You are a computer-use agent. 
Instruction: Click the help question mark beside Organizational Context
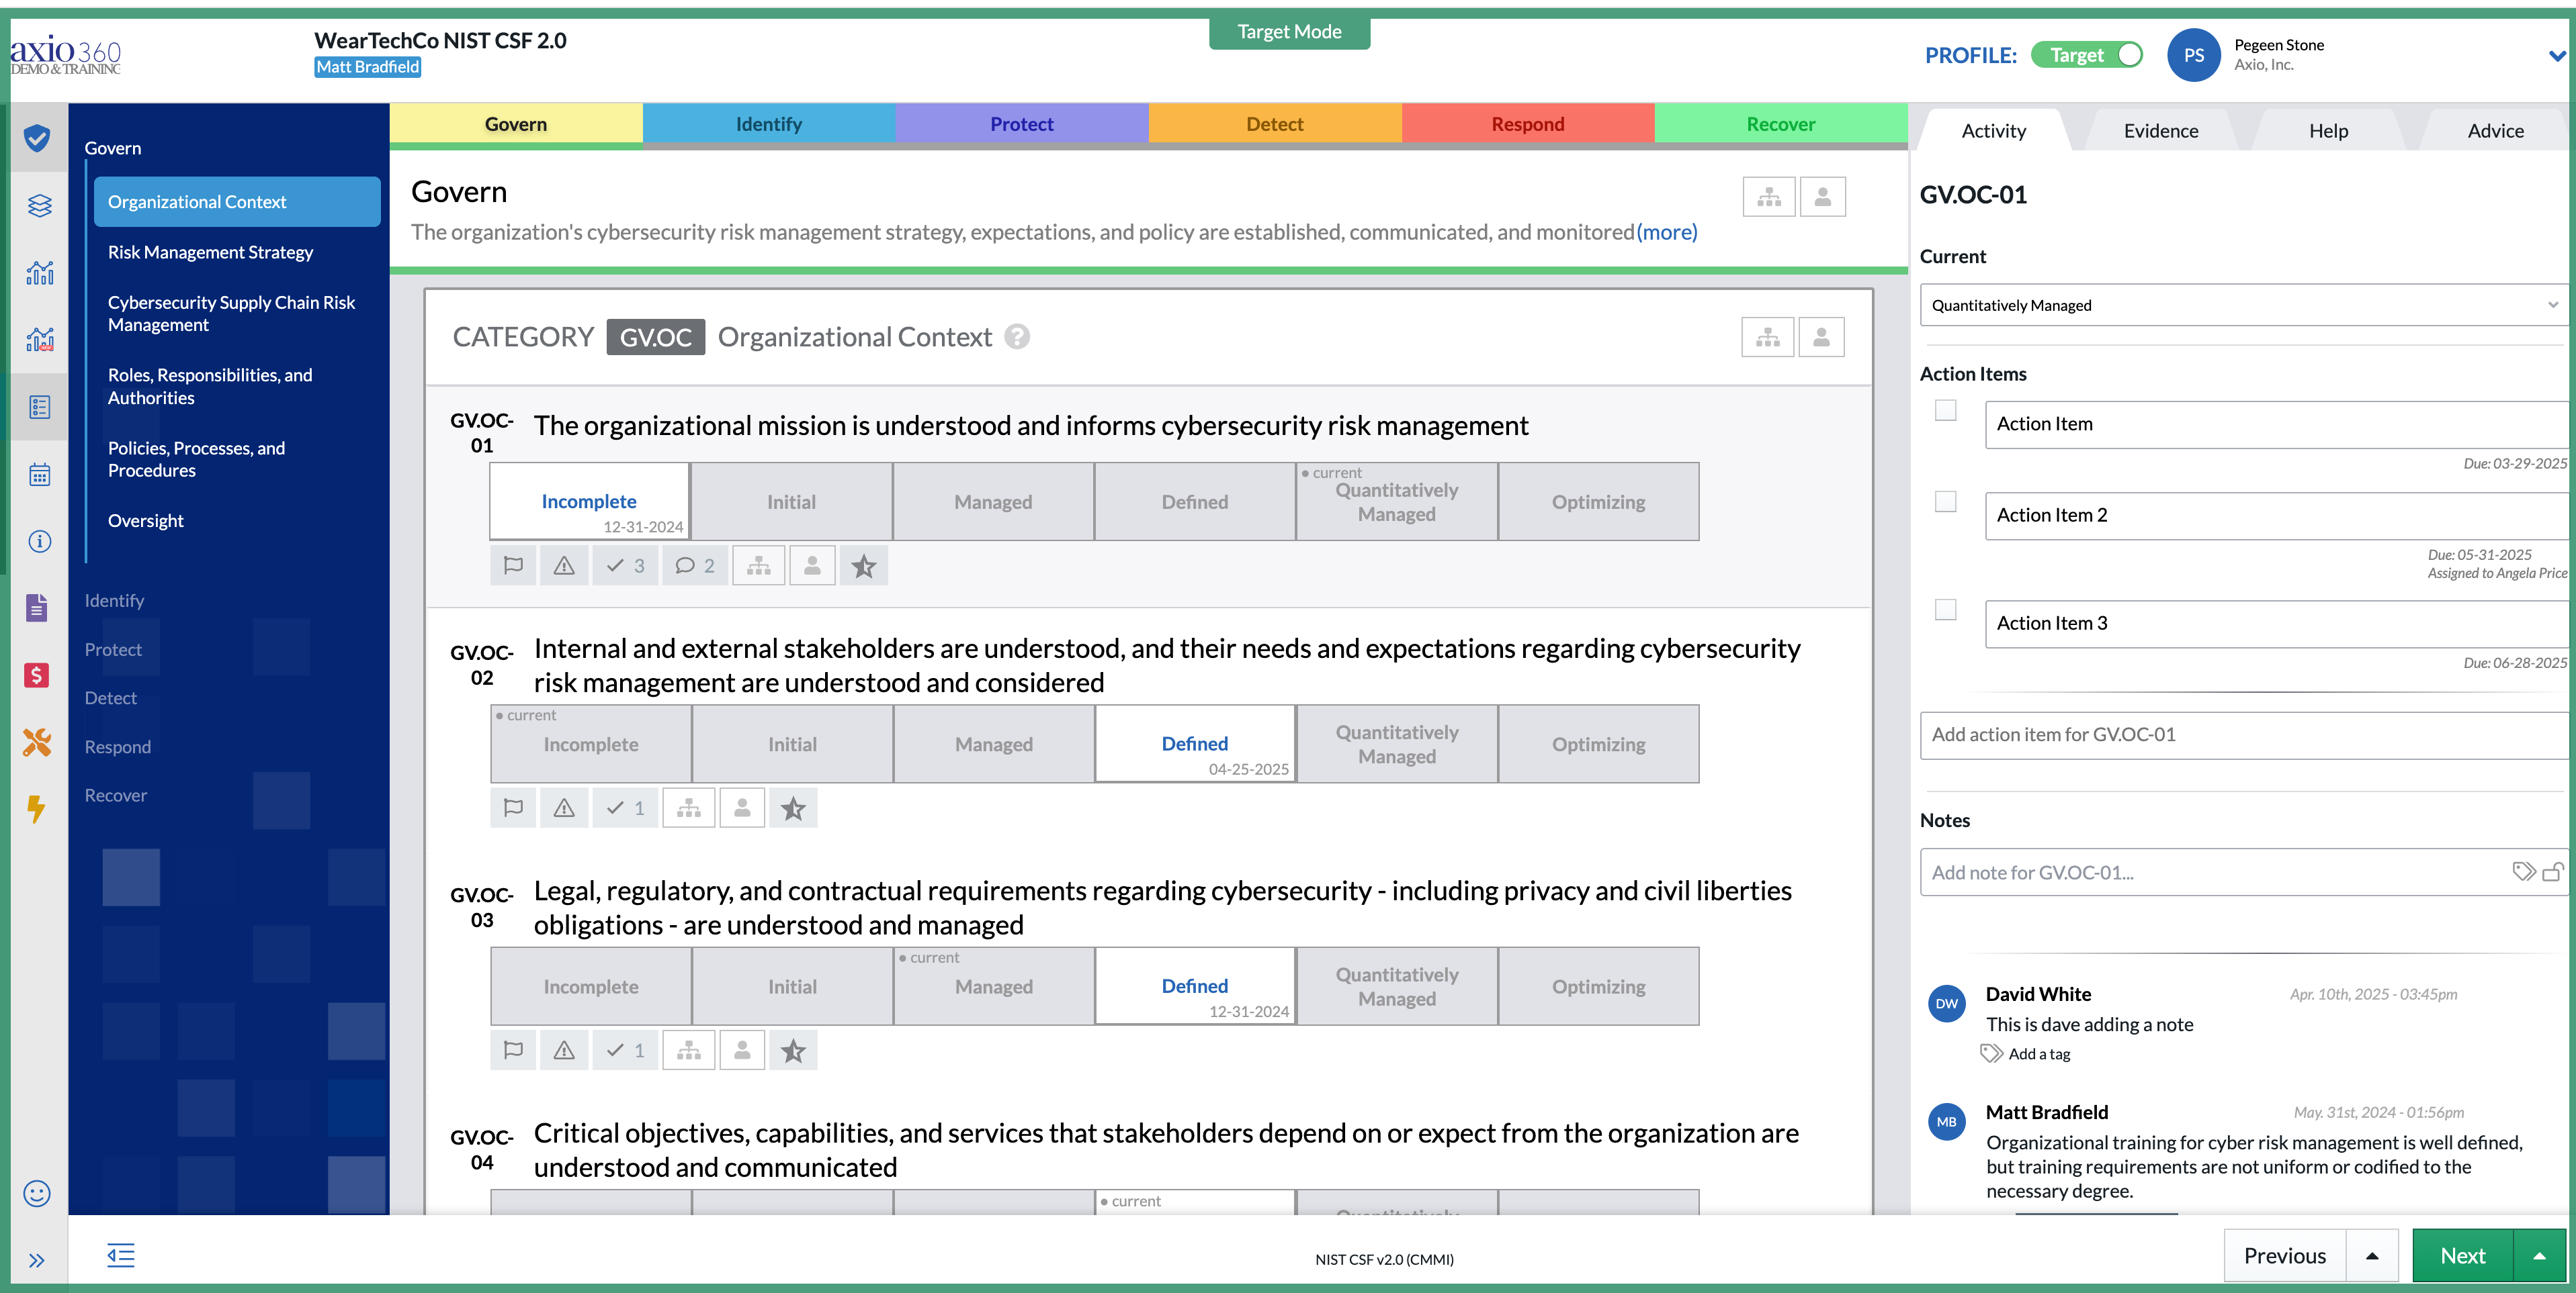pos(1017,337)
